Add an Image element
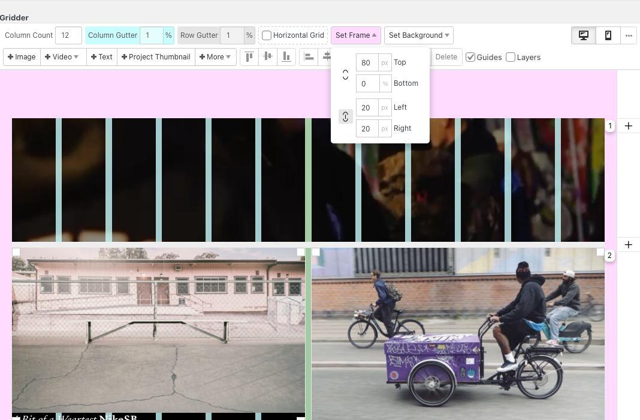 (x=22, y=57)
